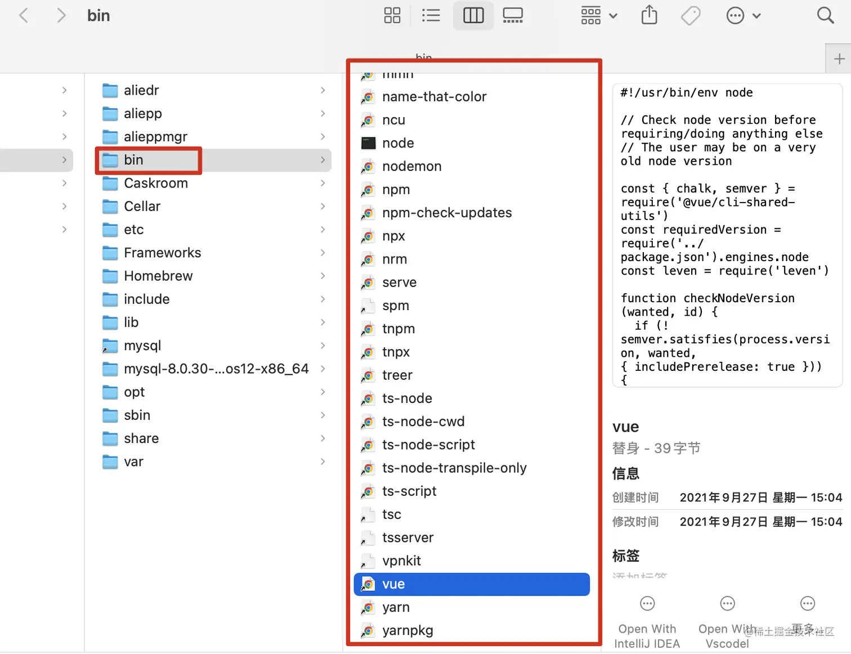Switch to list view
This screenshot has width=851, height=654.
[431, 15]
